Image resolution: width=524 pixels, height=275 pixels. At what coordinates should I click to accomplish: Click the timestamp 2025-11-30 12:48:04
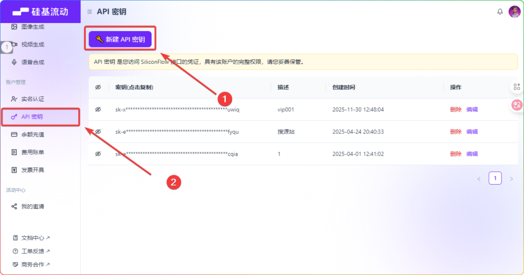(358, 109)
